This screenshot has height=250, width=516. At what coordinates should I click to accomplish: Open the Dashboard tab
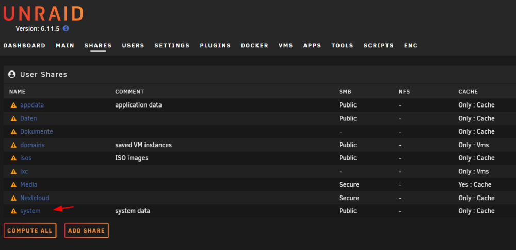point(24,46)
